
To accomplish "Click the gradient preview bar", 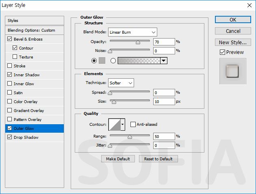I will 139,60.
